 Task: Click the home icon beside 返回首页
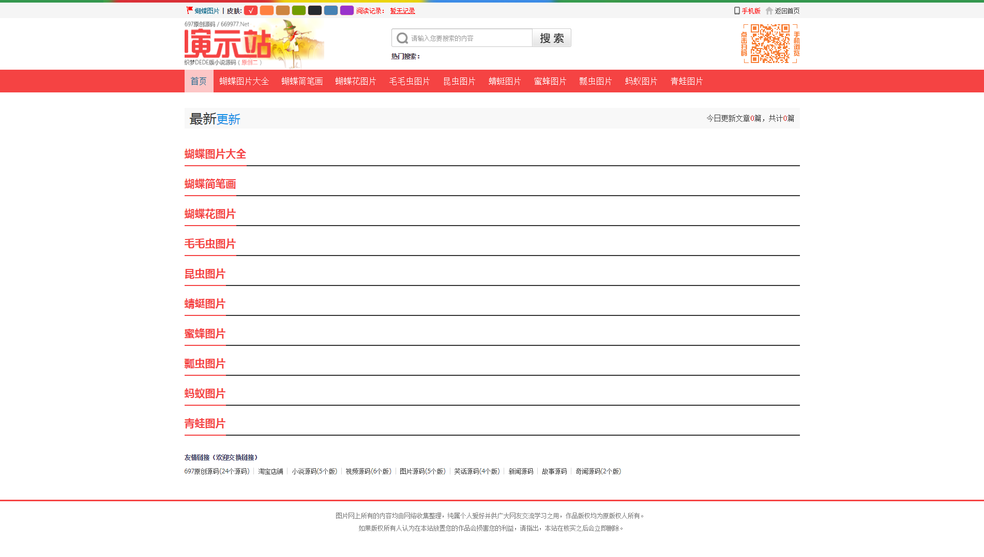[769, 10]
